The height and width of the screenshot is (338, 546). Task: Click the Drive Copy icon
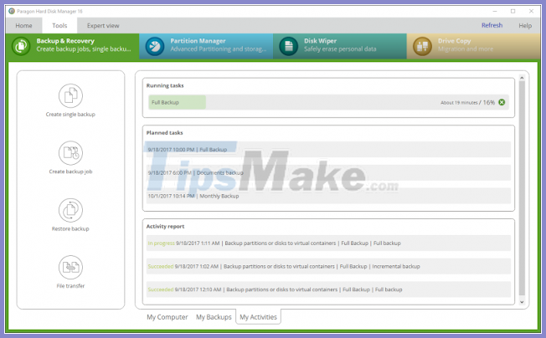(422, 46)
